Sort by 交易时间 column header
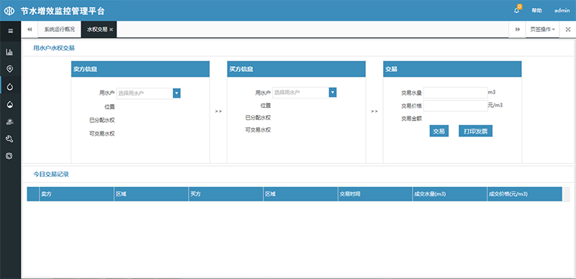Viewport: 576px width, 279px height. pos(375,194)
